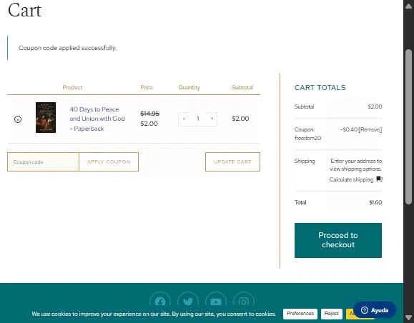This screenshot has height=323, width=414.
Task: Apply the coupon with Apply Coupon button
Action: [x=109, y=161]
